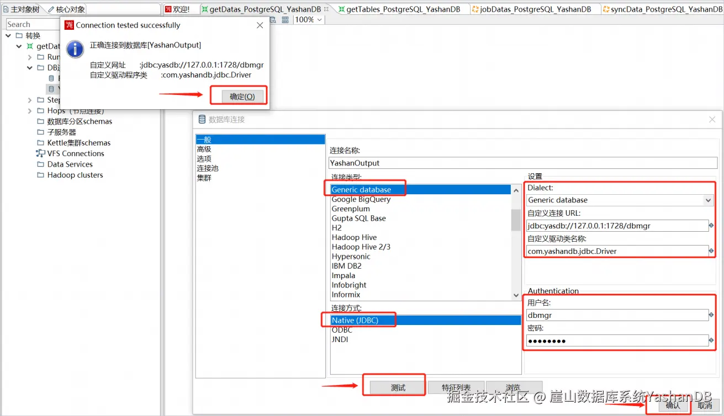Select 高级 in the settings category list
The image size is (724, 416).
pos(260,149)
